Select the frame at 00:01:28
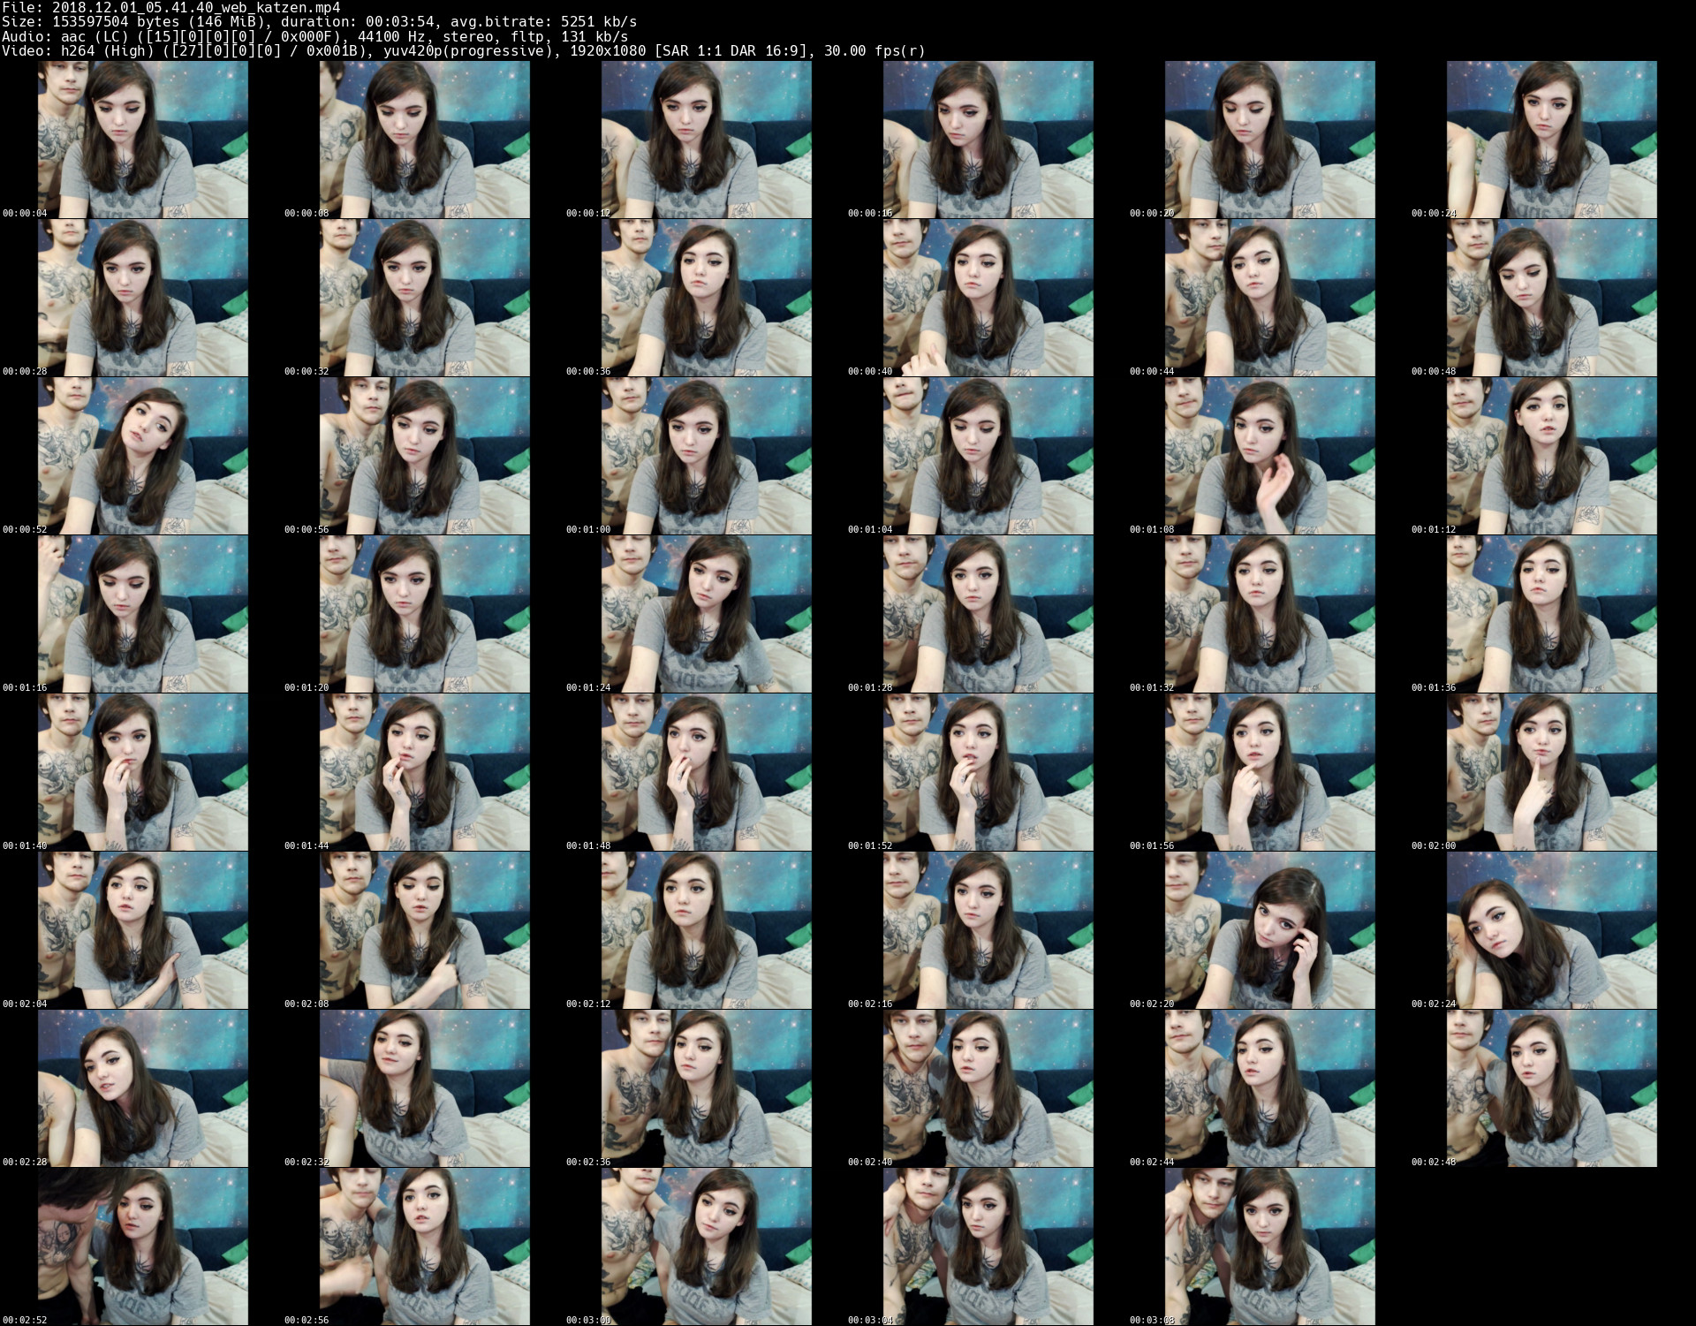This screenshot has width=1696, height=1326. pyautogui.click(x=988, y=614)
